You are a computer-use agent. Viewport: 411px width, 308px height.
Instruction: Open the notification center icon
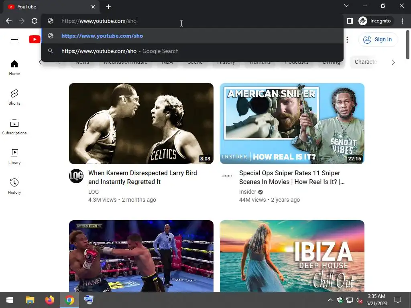(x=398, y=300)
